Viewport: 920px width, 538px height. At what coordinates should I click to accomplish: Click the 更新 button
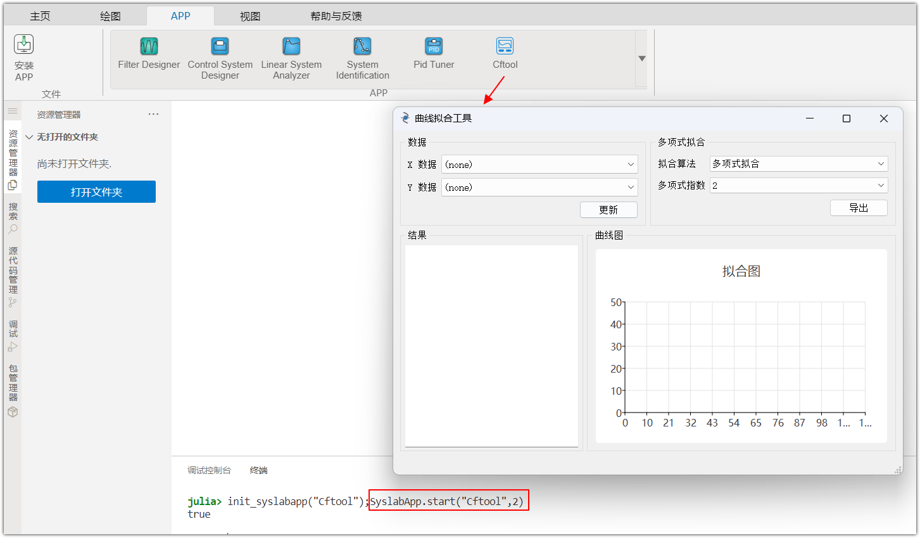pyautogui.click(x=608, y=210)
